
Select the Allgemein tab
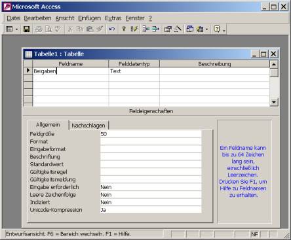[x=48, y=125]
